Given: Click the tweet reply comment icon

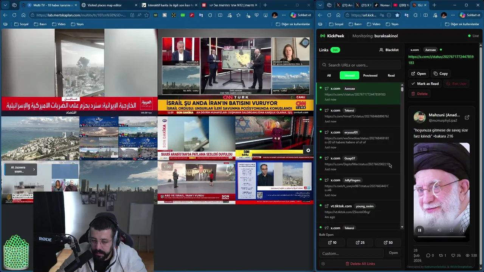Looking at the screenshot, I should (x=428, y=255).
